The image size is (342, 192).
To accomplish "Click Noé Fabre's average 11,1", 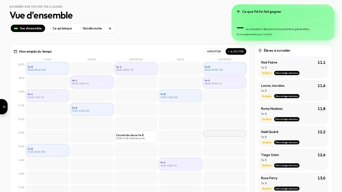I will [x=321, y=62].
